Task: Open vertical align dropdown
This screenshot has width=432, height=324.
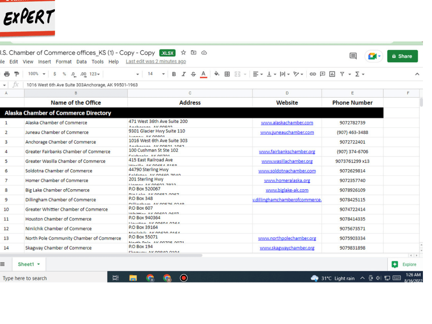Action: pos(271,74)
